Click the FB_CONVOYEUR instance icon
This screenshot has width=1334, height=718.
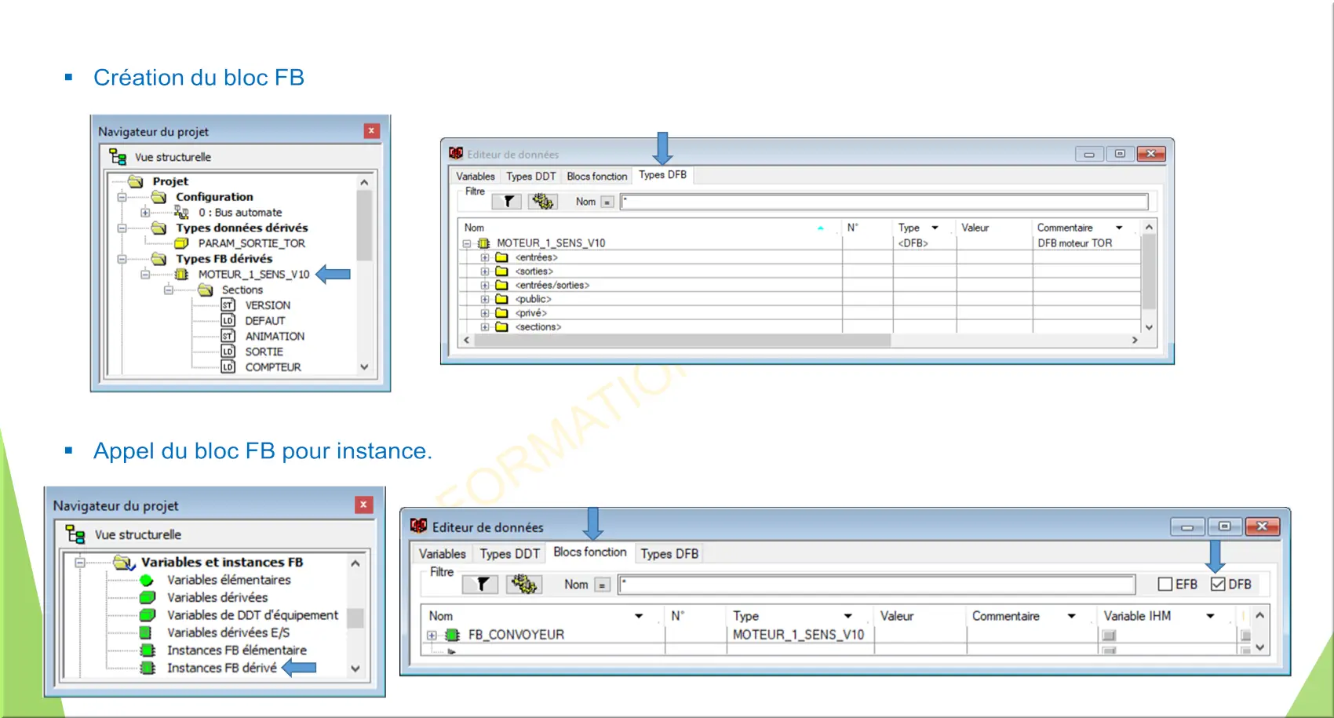[x=452, y=635]
